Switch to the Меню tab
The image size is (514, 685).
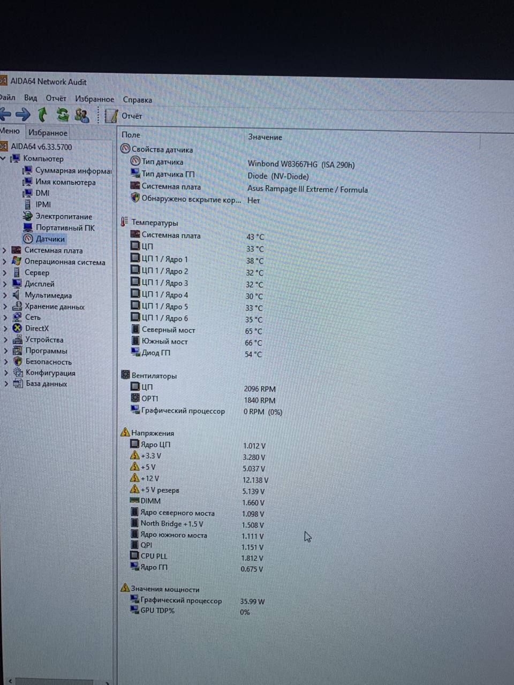tap(10, 131)
